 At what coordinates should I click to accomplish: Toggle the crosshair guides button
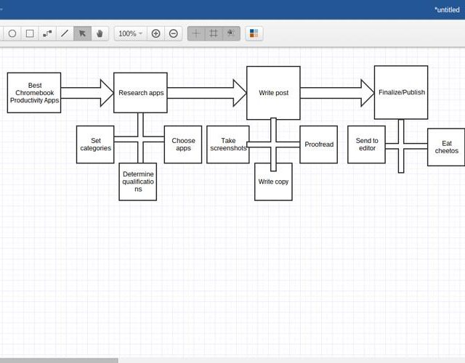click(x=196, y=33)
